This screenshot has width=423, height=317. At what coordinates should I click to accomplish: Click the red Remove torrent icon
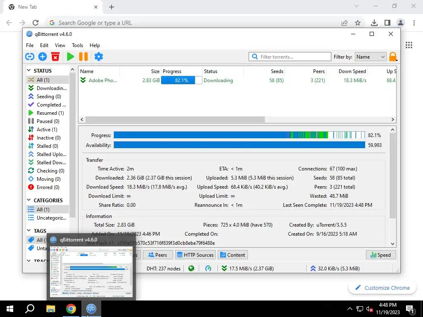tap(55, 57)
